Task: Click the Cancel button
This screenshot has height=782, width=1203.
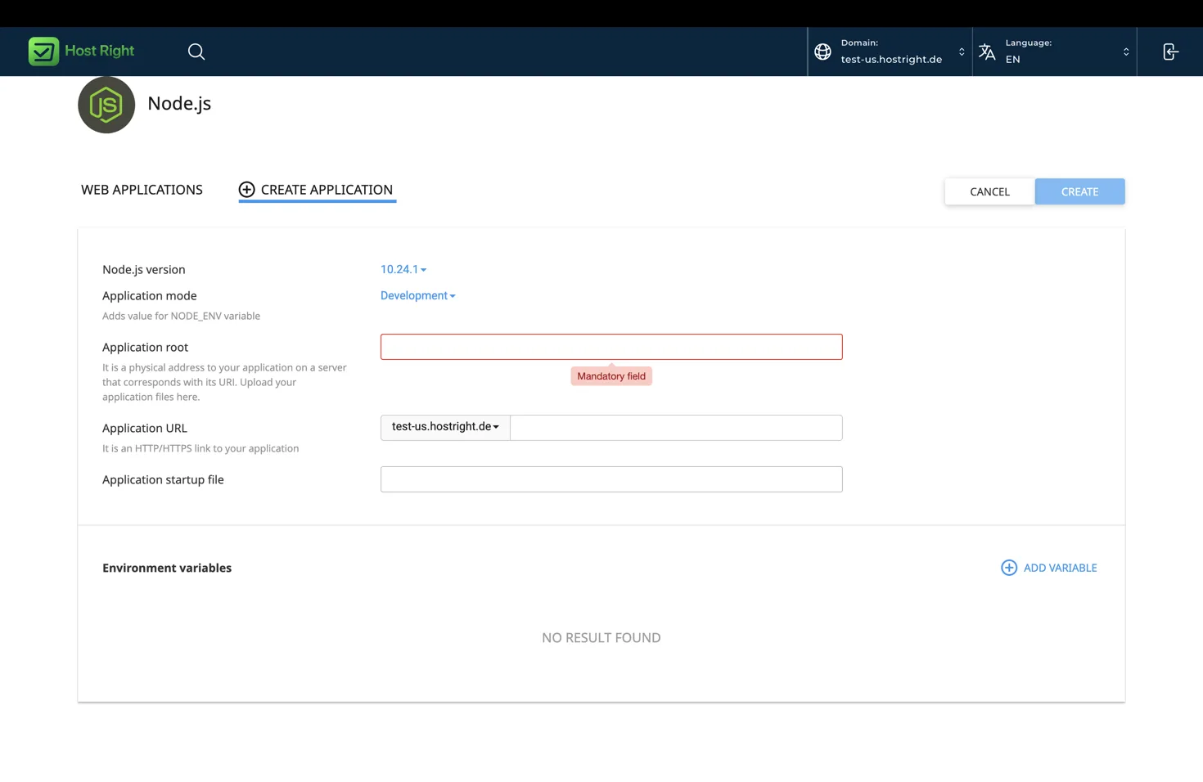Action: (989, 191)
